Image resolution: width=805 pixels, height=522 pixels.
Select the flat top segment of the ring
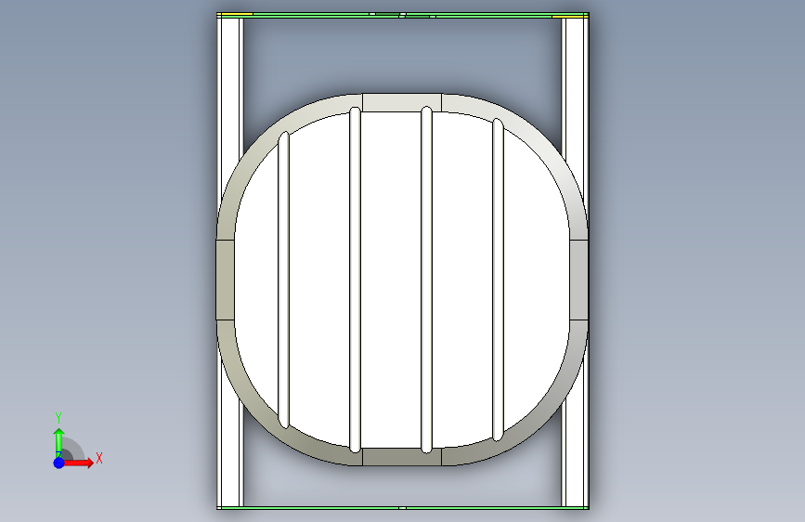[402, 102]
